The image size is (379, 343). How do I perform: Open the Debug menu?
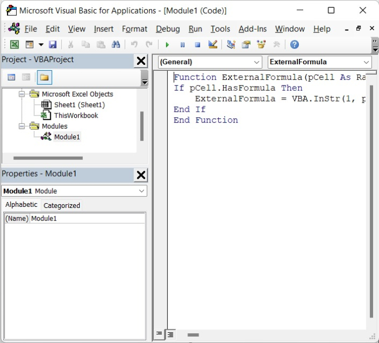point(168,29)
